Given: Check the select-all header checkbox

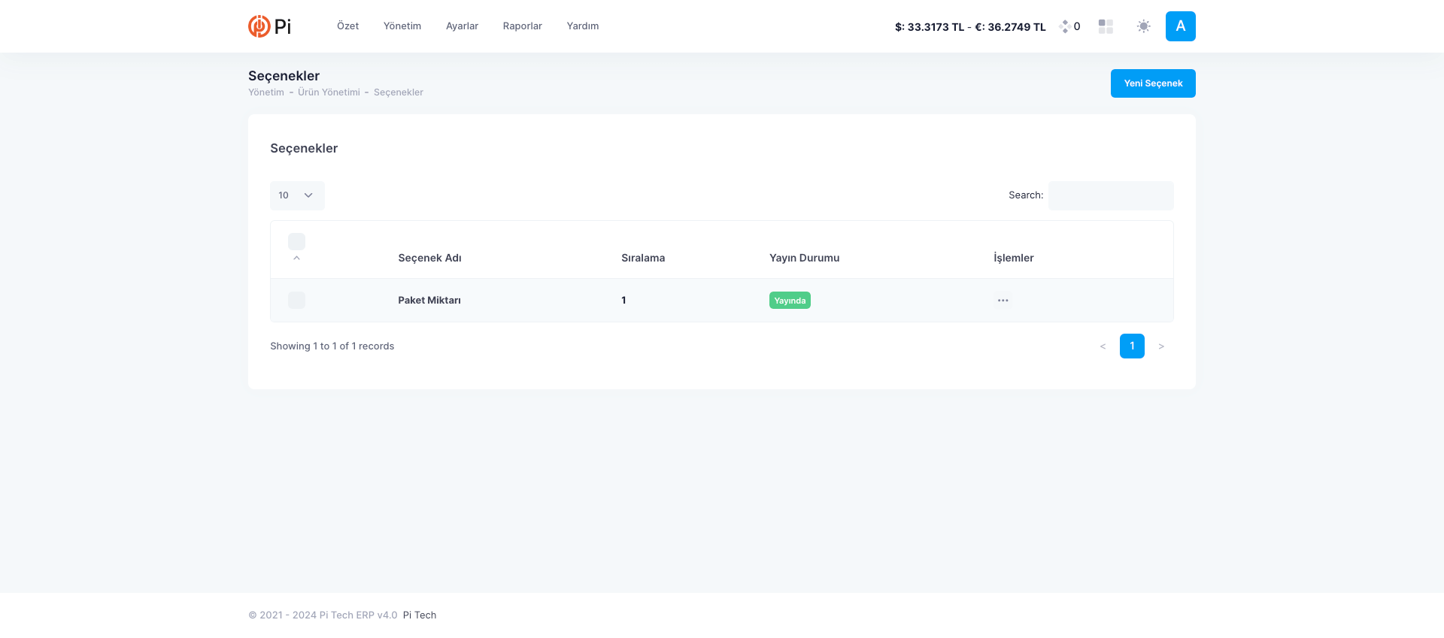Looking at the screenshot, I should point(296,241).
